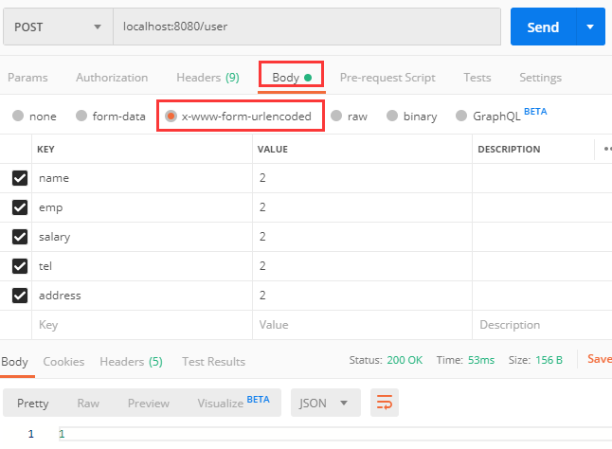Click the Save response link
The height and width of the screenshot is (449, 612).
600,358
